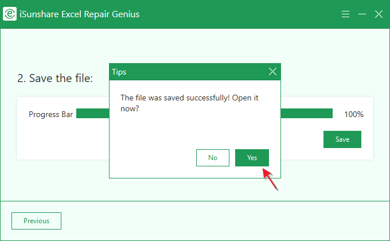Click the "2. Save the file:" heading

[55, 78]
